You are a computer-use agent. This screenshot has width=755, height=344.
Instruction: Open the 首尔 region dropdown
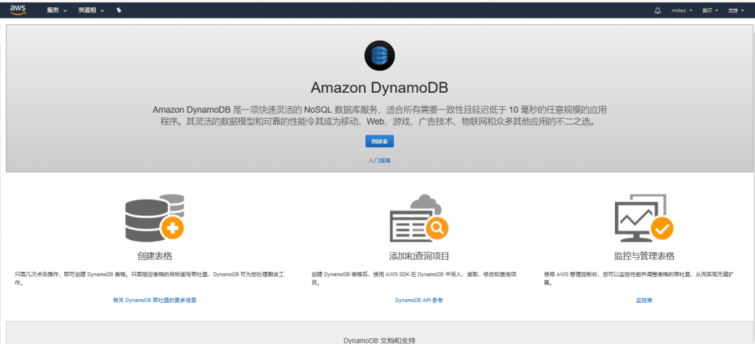click(x=710, y=10)
